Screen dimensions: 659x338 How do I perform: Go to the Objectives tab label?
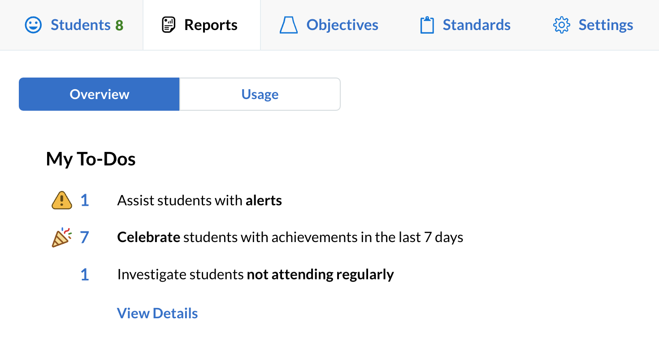343,25
